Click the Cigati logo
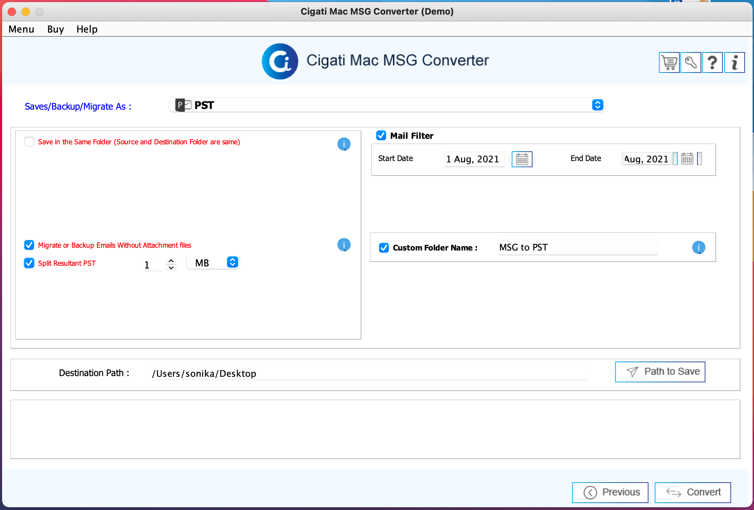This screenshot has height=510, width=754. pos(280,61)
